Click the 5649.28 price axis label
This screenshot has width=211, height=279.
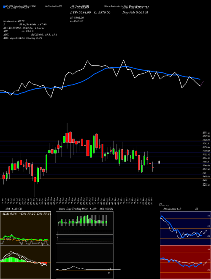206,151
